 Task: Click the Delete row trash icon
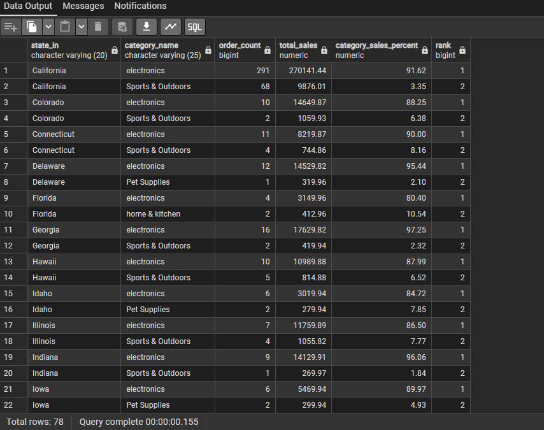pyautogui.click(x=98, y=27)
